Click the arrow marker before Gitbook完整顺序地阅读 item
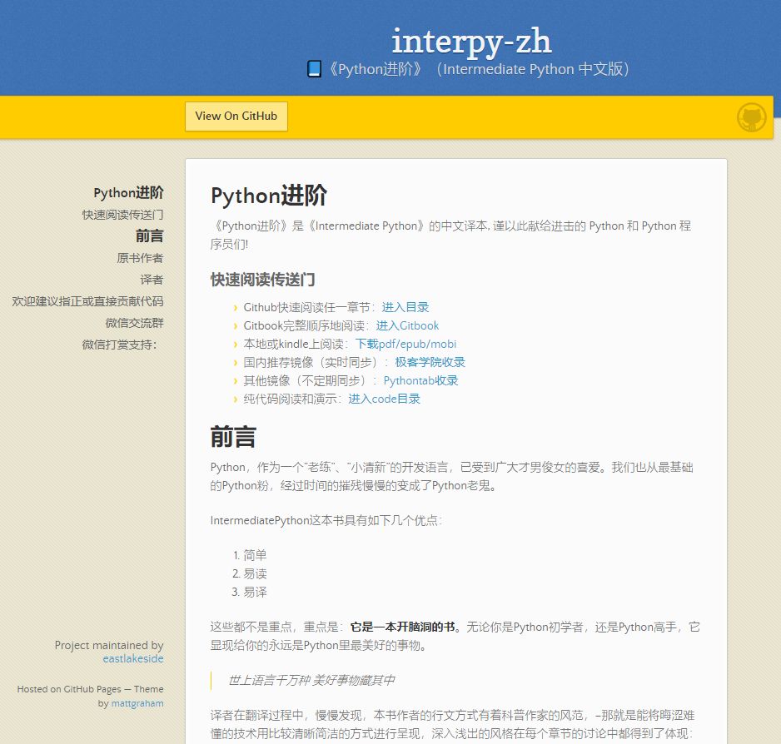781x744 pixels. click(235, 325)
